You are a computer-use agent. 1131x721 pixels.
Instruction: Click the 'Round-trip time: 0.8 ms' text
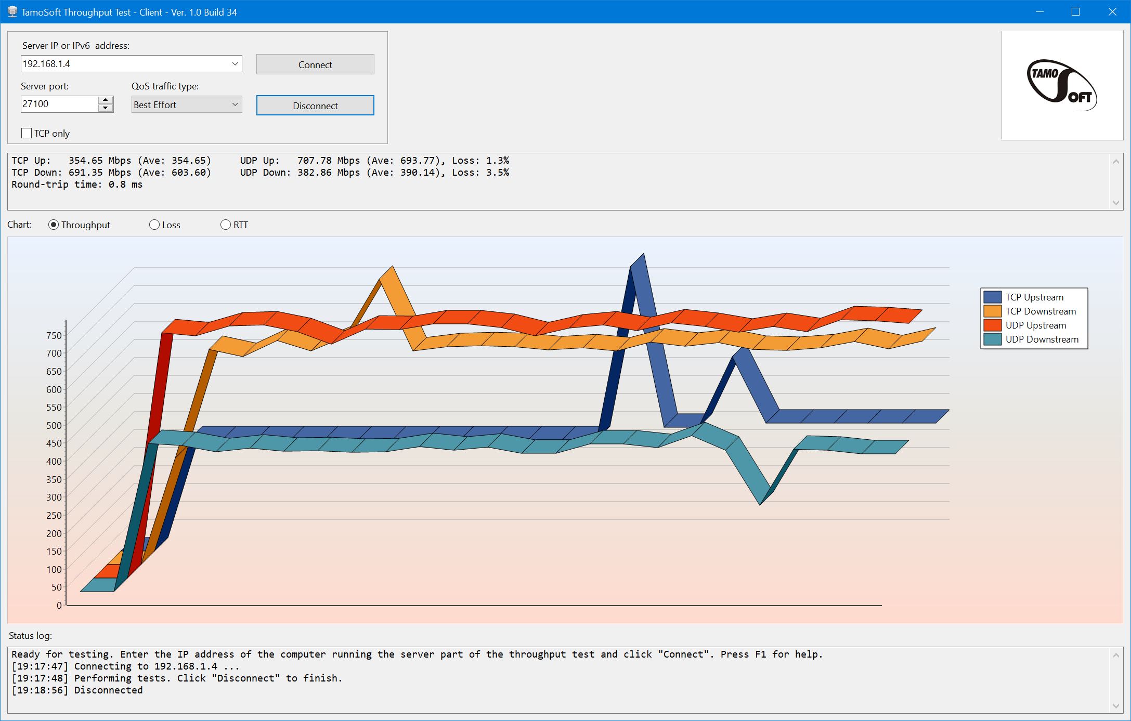[77, 184]
